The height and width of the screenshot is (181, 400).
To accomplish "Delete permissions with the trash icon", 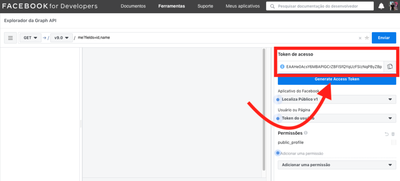I will [393, 134].
